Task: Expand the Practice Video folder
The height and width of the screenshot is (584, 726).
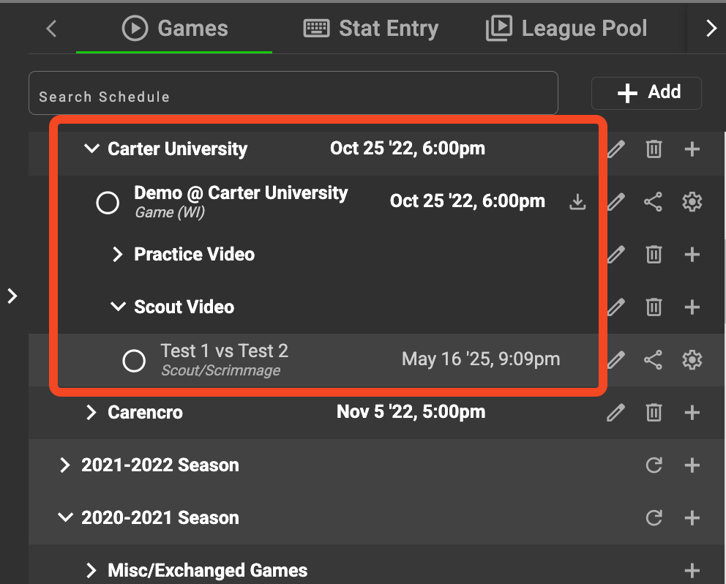Action: tap(118, 254)
